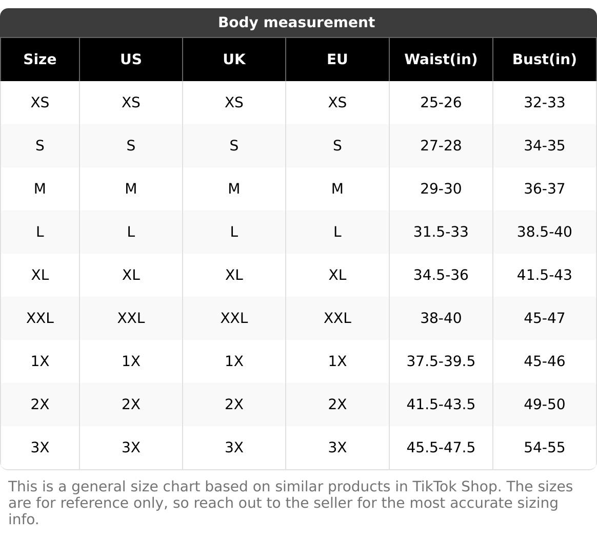
Task: Select the UK column header
Action: pos(234,60)
